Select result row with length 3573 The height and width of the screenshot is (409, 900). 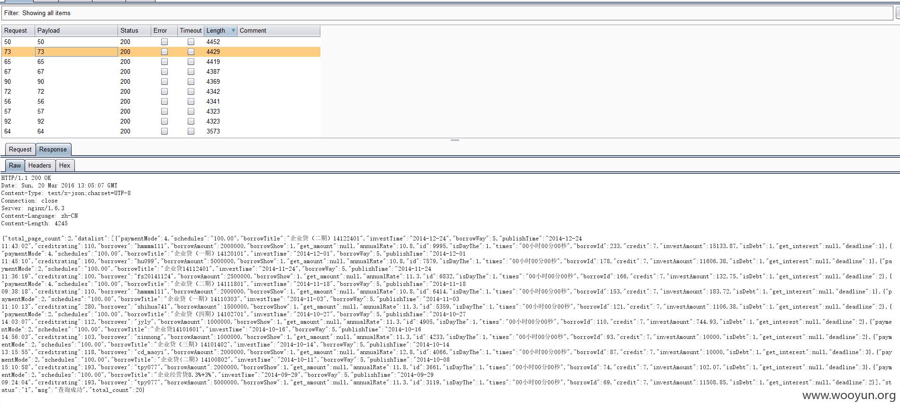pyautogui.click(x=161, y=131)
